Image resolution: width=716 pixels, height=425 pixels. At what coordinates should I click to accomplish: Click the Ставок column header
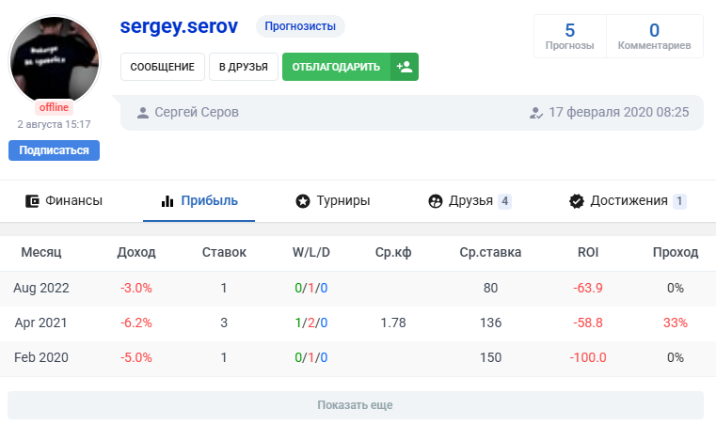coord(224,252)
